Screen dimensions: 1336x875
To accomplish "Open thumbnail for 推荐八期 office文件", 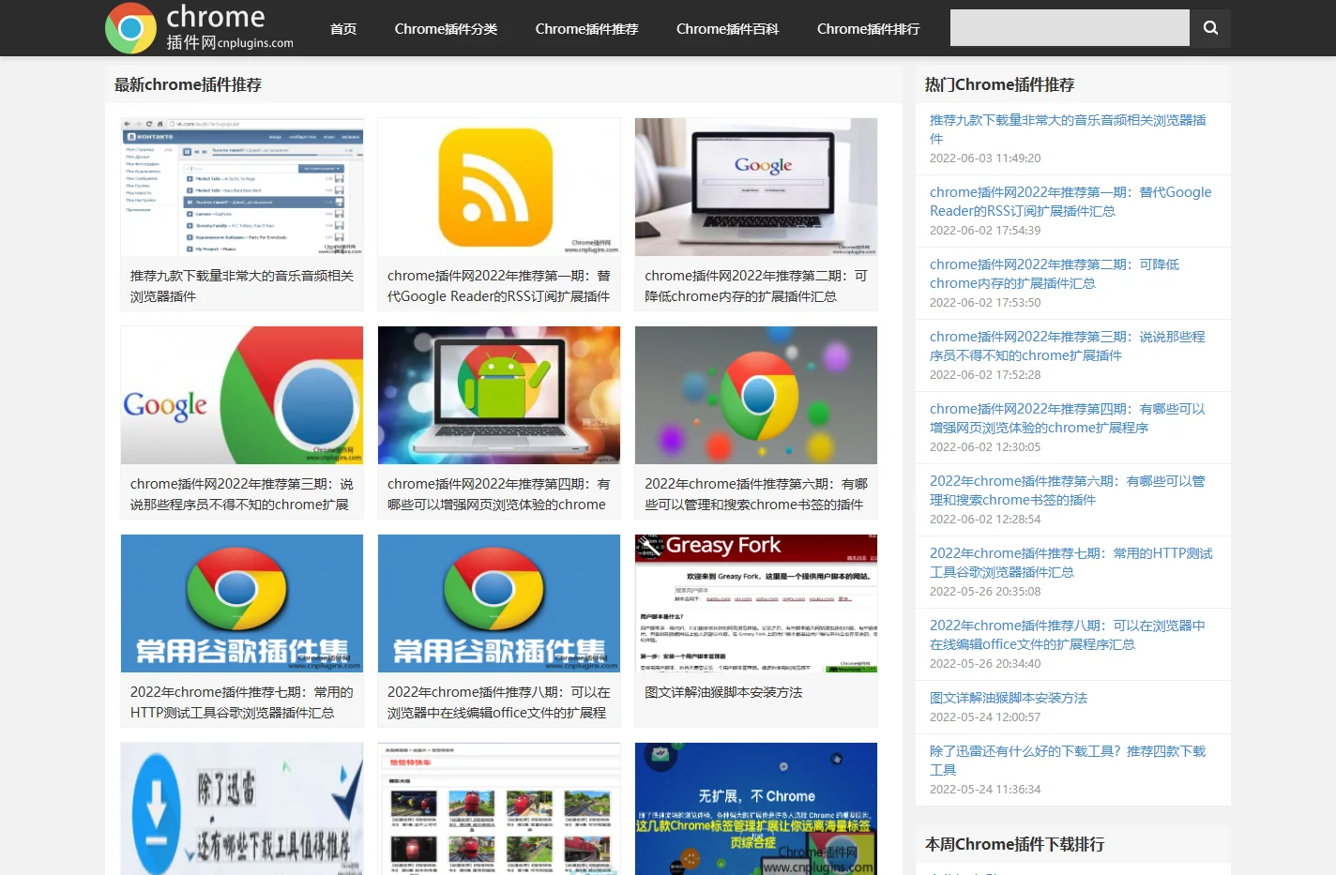I will tap(499, 603).
